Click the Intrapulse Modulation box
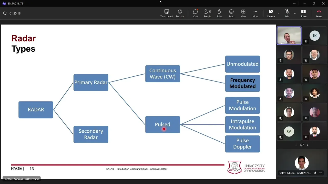The image size is (328, 184). pos(242,124)
